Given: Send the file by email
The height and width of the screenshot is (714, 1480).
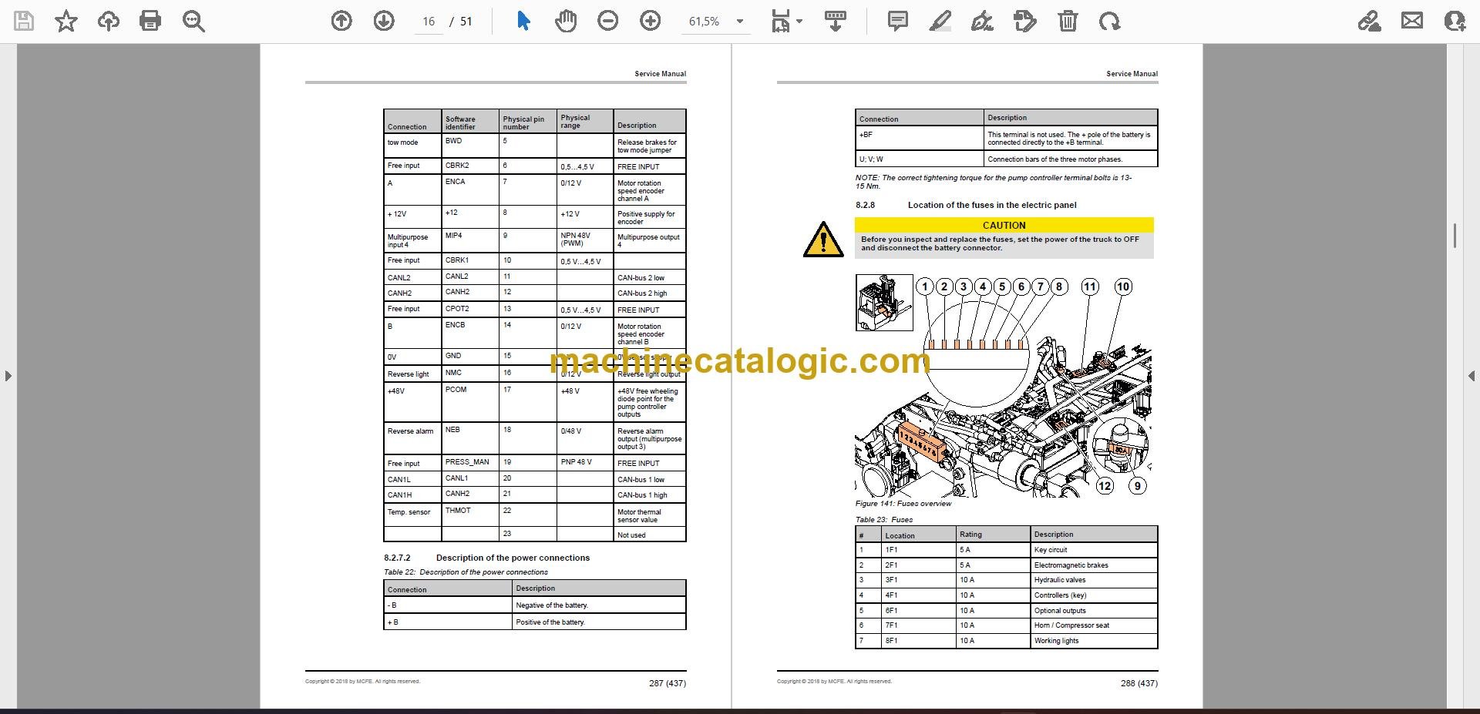Looking at the screenshot, I should tap(1412, 21).
